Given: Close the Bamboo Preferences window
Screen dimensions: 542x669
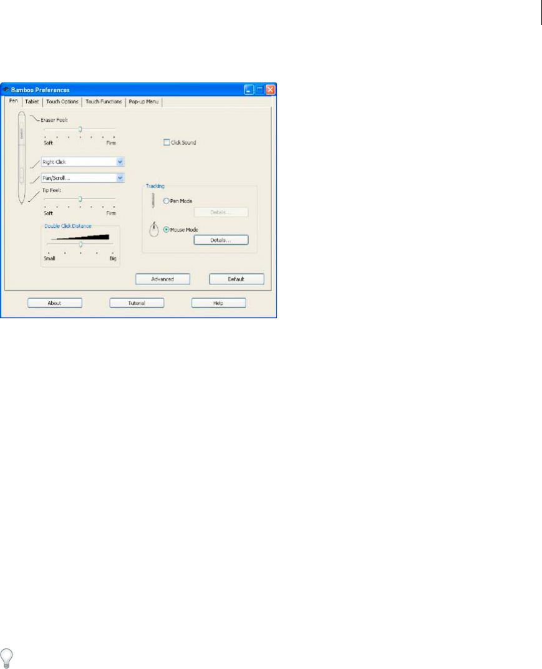Looking at the screenshot, I should pos(270,90).
